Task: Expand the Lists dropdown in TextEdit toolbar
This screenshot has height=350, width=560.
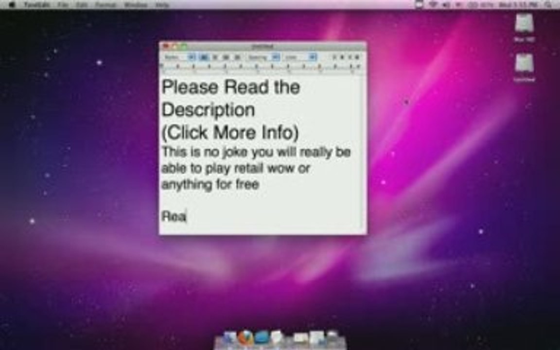Action: point(300,57)
